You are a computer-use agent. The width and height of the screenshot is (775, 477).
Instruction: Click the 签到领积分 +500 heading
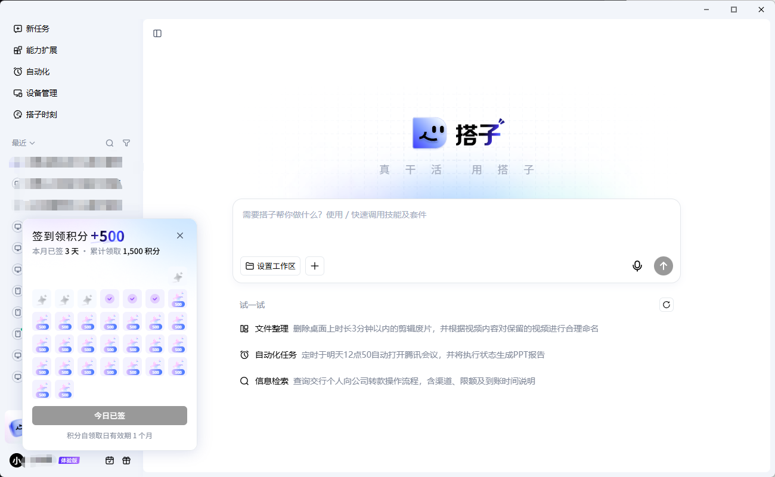click(x=78, y=236)
